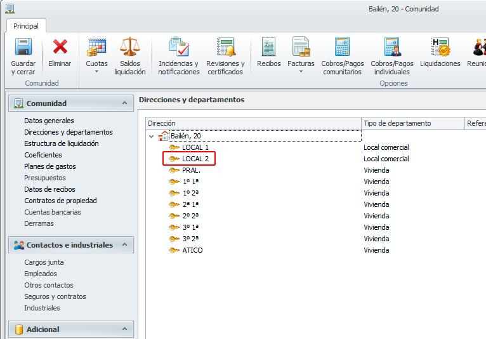Select the 2º 2ª department
486x339 pixels.
tap(190, 216)
